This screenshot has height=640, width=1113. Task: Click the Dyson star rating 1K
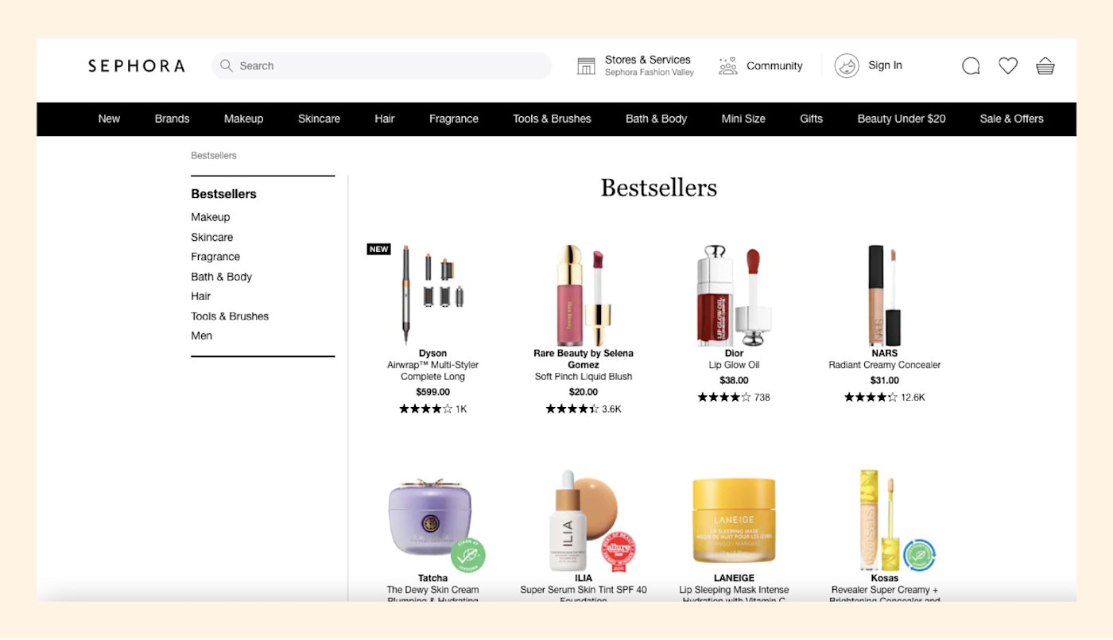click(432, 409)
